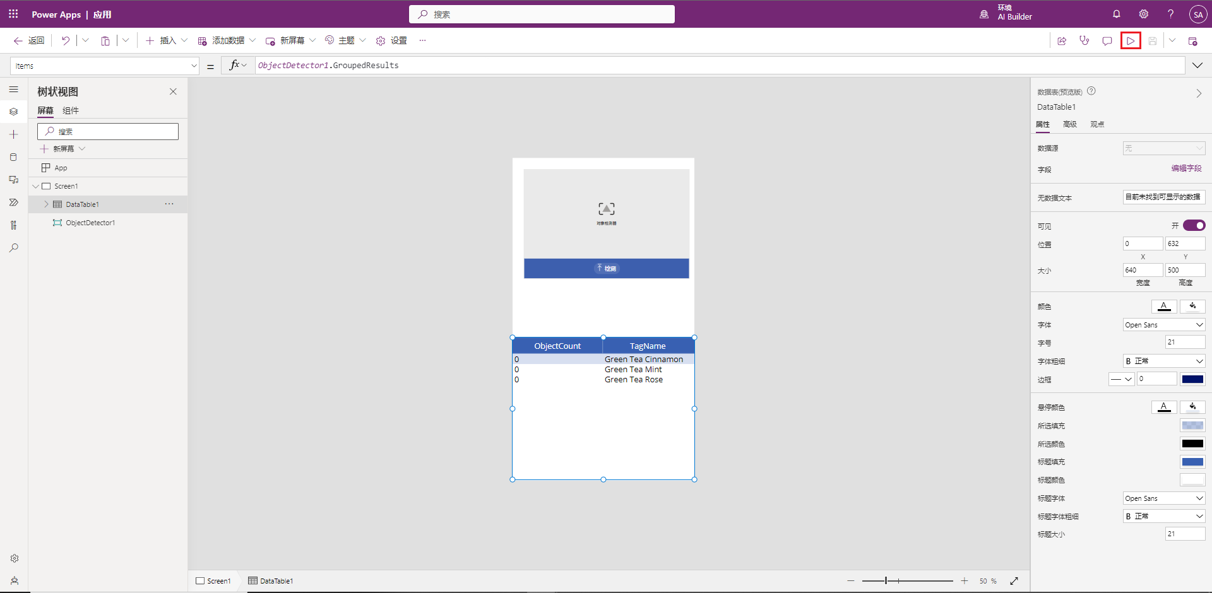Open the 标题填充 header fill swatch
This screenshot has width=1212, height=593.
[x=1192, y=462]
